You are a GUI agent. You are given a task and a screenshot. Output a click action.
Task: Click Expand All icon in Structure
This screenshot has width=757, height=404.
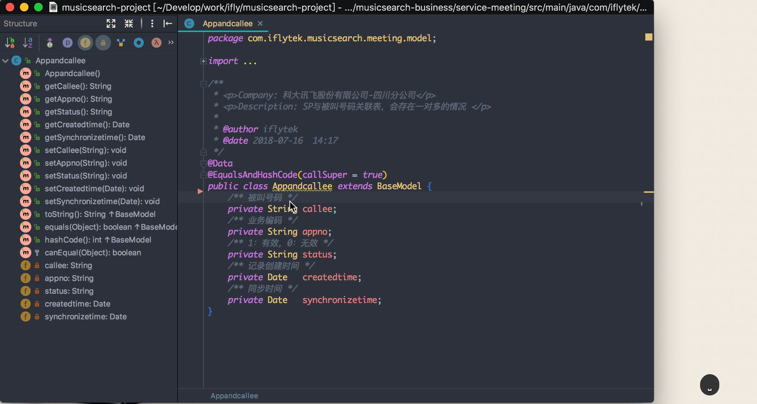111,23
